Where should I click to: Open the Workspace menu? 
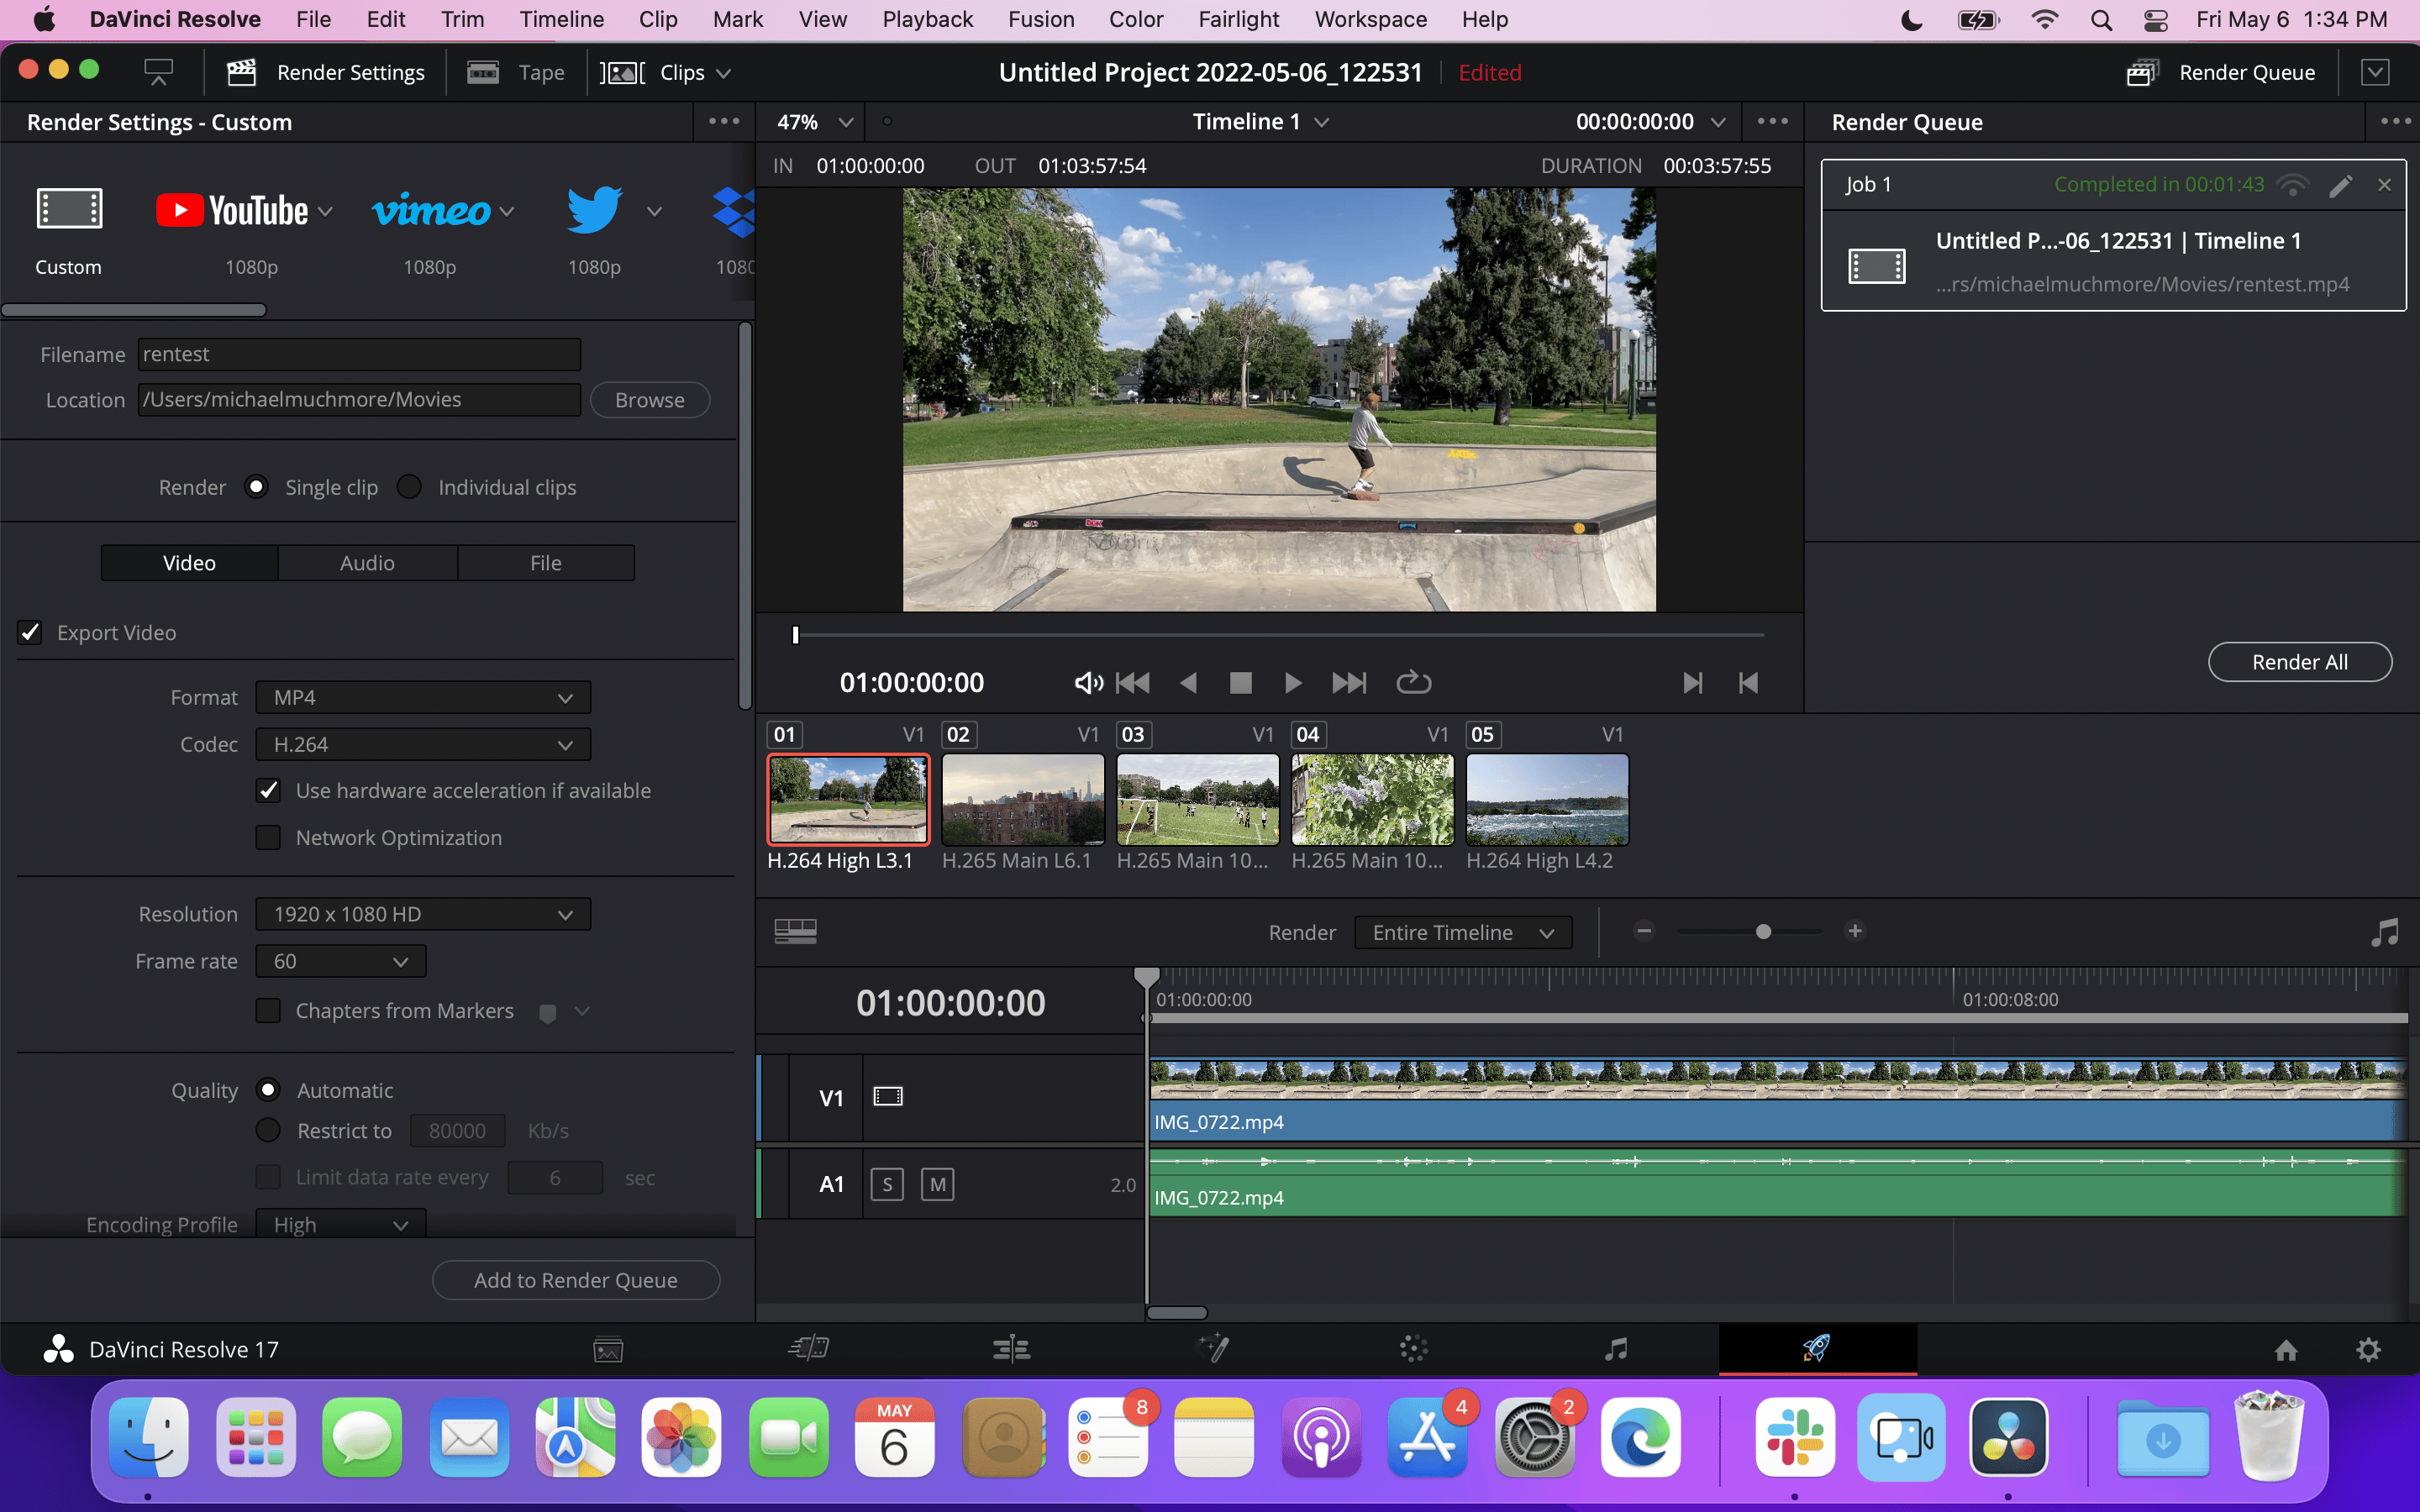pos(1370,19)
